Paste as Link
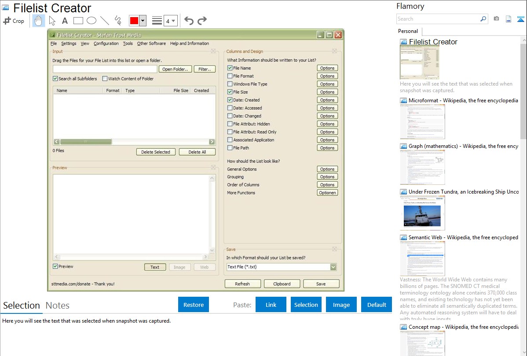The width and height of the screenshot is (527, 356). 271,305
